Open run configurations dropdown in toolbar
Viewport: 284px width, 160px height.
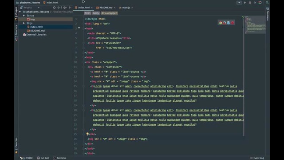(x=239, y=3)
